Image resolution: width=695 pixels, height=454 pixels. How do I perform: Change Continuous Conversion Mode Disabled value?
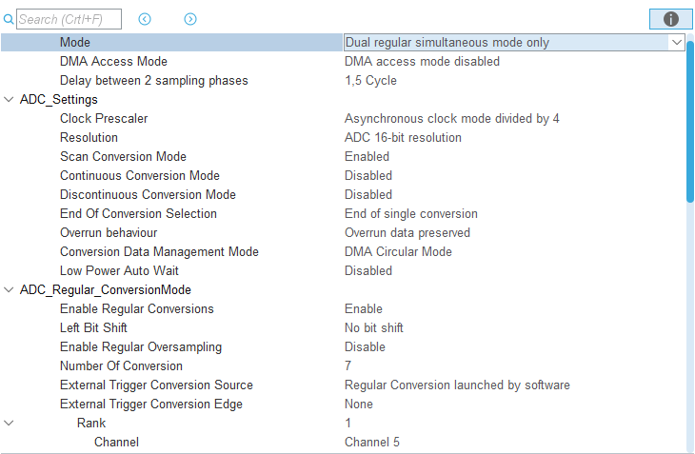coord(368,175)
